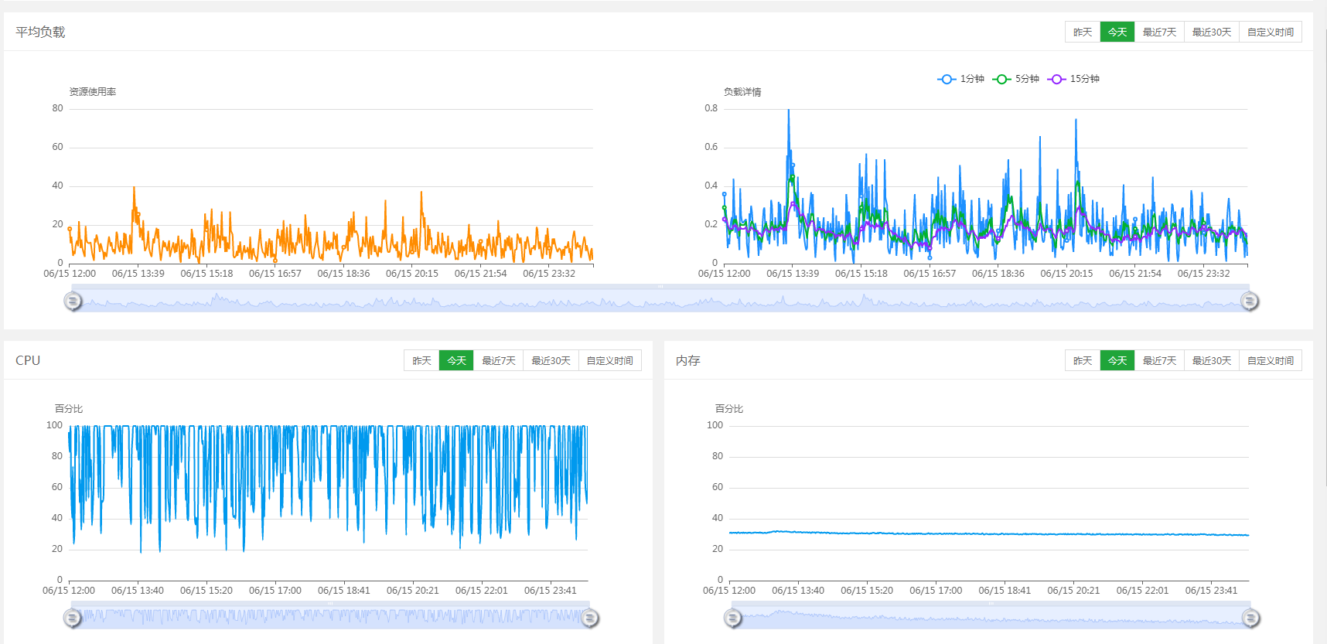Image resolution: width=1327 pixels, height=644 pixels.
Task: Select 最近7天 in the 平均负载 panel
Action: click(1159, 32)
